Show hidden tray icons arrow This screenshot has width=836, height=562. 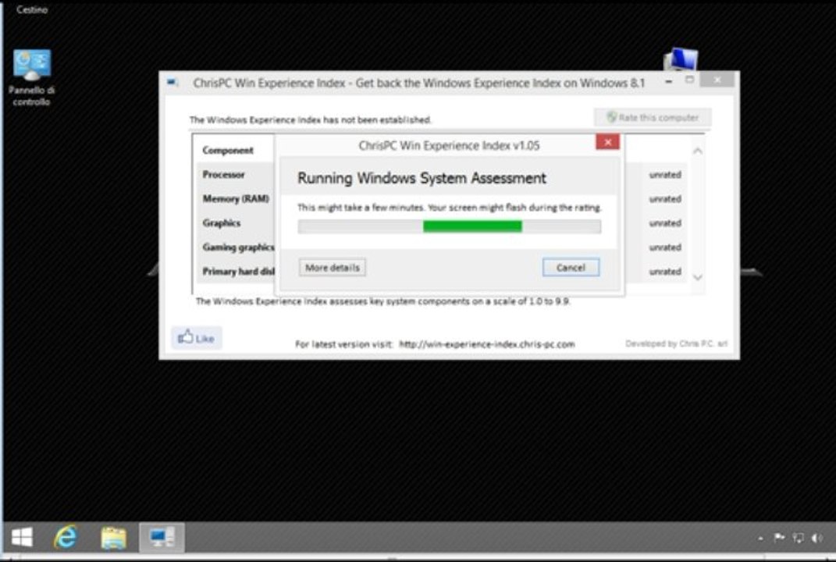pyautogui.click(x=761, y=539)
